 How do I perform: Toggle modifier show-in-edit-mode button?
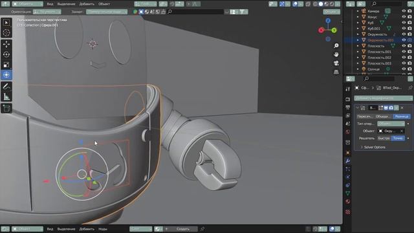click(x=381, y=108)
